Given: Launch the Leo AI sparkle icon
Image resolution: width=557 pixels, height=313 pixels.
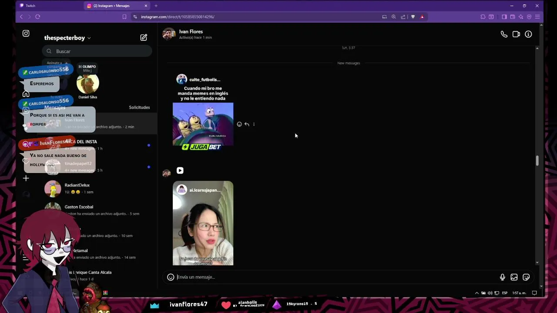Looking at the screenshot, I should point(521,17).
